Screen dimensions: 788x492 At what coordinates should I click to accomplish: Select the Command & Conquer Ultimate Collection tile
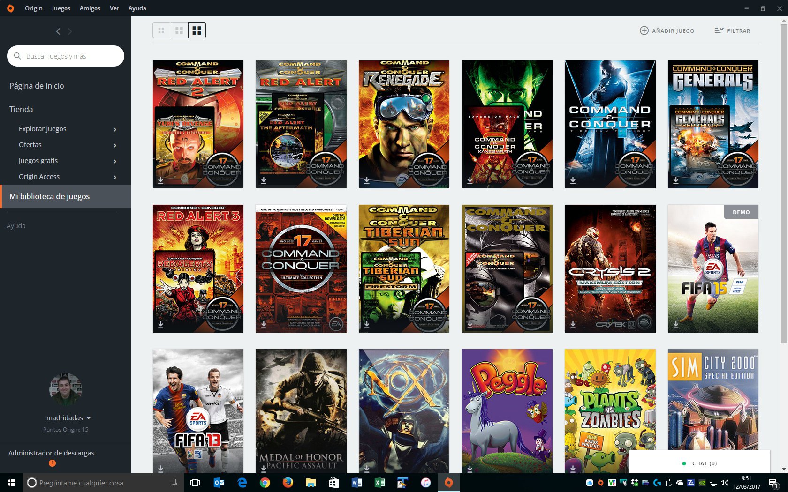click(x=301, y=268)
